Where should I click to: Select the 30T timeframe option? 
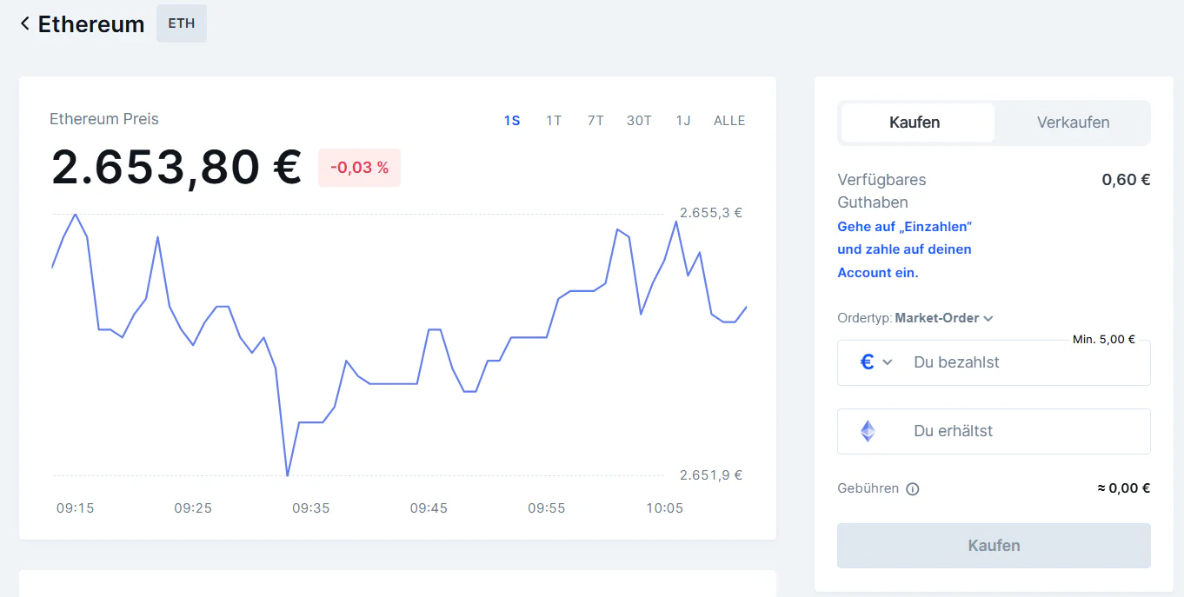tap(639, 121)
